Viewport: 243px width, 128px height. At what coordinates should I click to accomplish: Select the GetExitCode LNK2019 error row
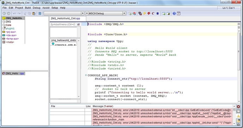(162, 110)
